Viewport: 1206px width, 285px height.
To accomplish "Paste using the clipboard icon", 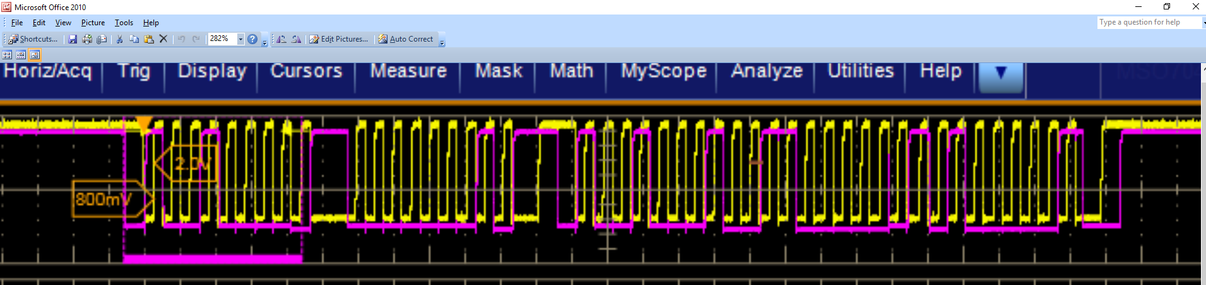I will tap(149, 39).
